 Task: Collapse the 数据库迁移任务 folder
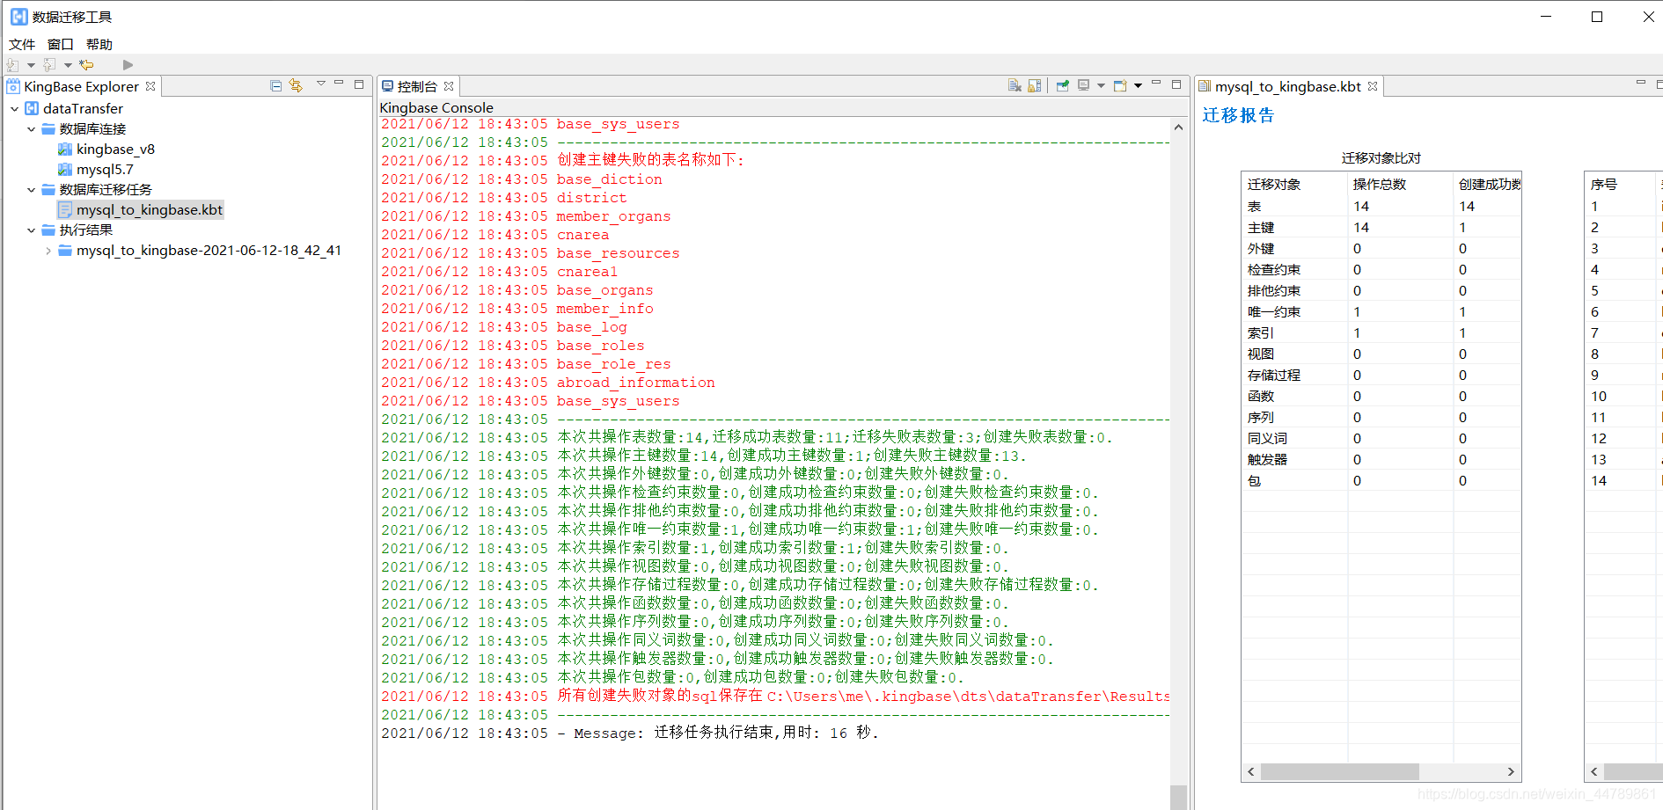tap(32, 190)
